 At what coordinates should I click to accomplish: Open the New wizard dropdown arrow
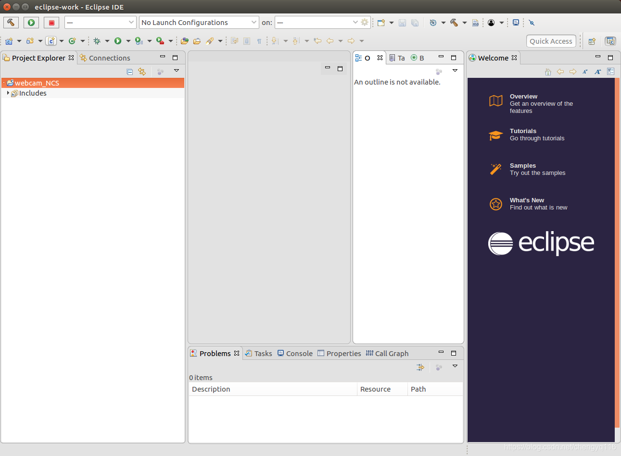(x=392, y=23)
